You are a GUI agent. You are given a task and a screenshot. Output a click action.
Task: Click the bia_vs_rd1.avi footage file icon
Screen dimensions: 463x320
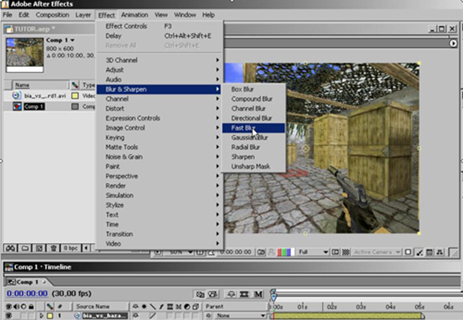pyautogui.click(x=16, y=96)
